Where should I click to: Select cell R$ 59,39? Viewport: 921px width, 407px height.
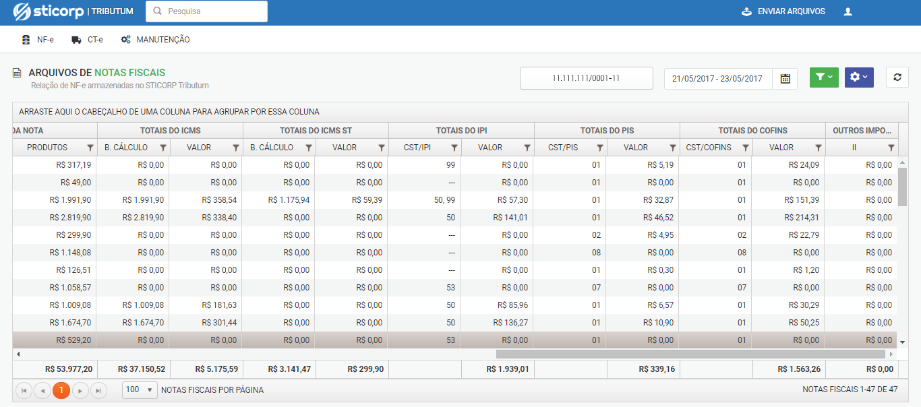coord(351,200)
